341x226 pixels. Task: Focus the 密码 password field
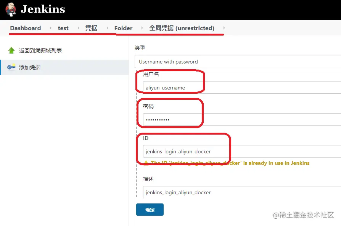coord(242,119)
